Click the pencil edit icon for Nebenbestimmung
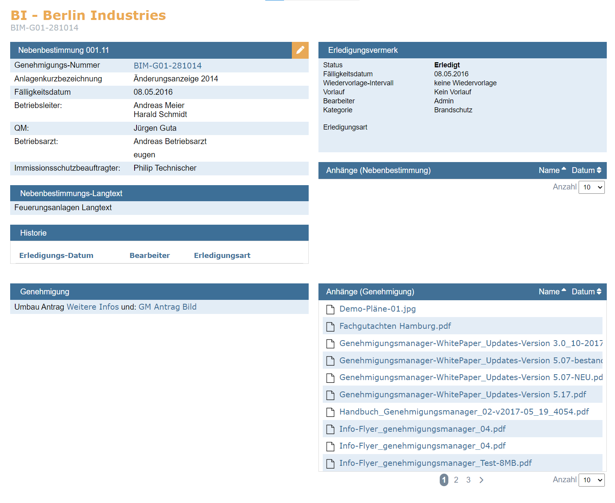Image resolution: width=615 pixels, height=503 pixels. (300, 50)
